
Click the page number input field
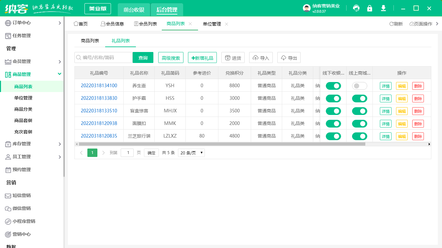[127, 153]
